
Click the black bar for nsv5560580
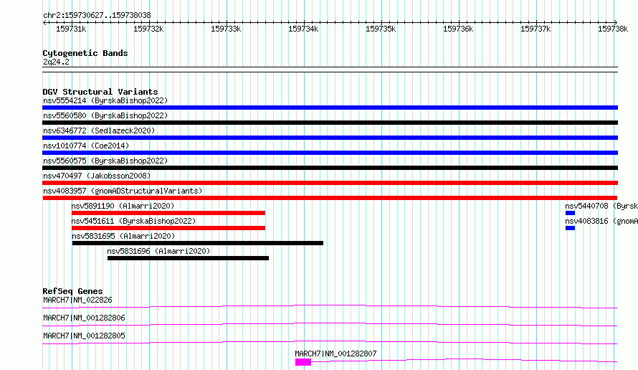pos(330,123)
